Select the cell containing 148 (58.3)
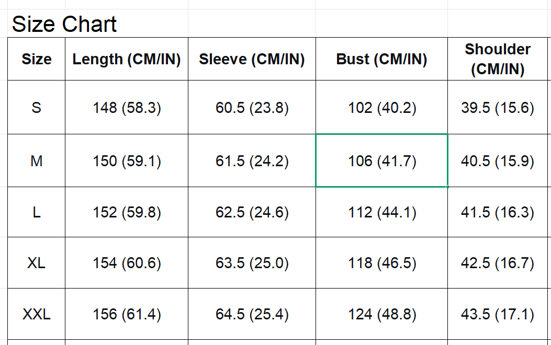551x345 pixels. coord(127,108)
